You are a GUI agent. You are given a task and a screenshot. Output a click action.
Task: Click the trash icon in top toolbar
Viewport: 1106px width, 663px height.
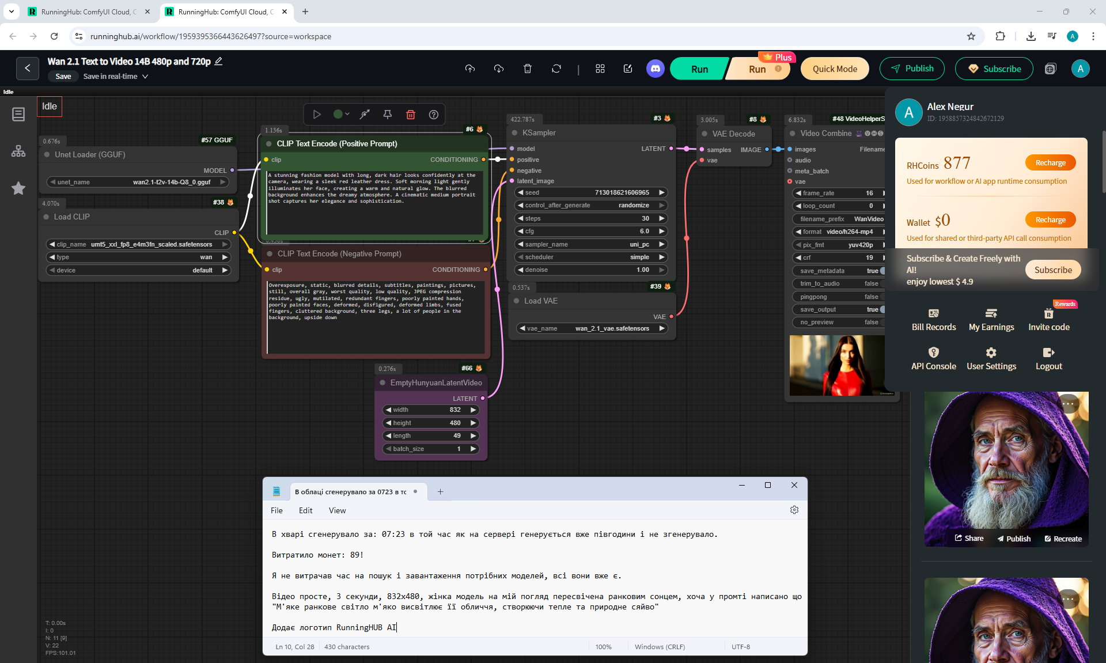[x=527, y=69]
